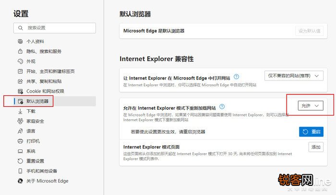Screen dimensions: 336x195
Task: Click the lock icon for 隐私、搜索和服务
Action: (20, 51)
